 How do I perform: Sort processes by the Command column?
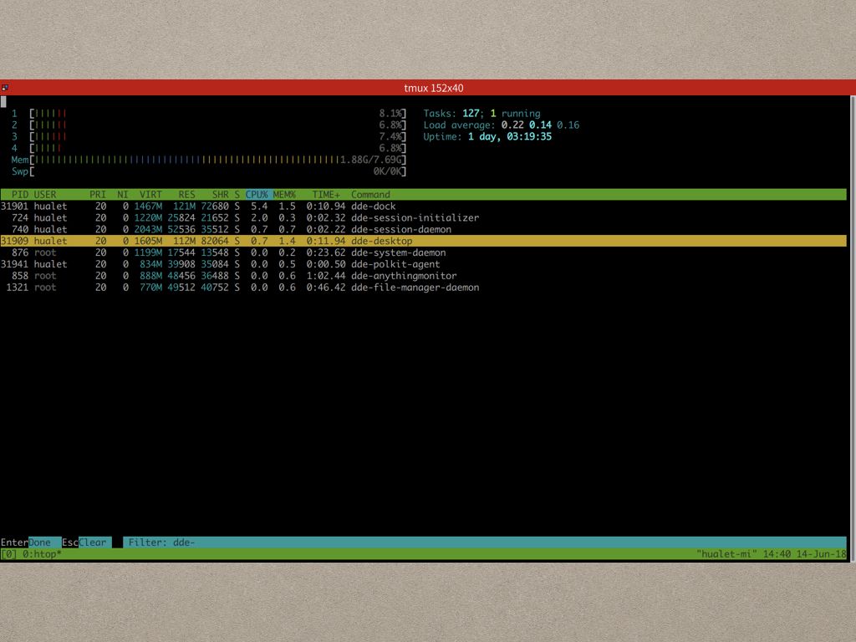point(368,194)
